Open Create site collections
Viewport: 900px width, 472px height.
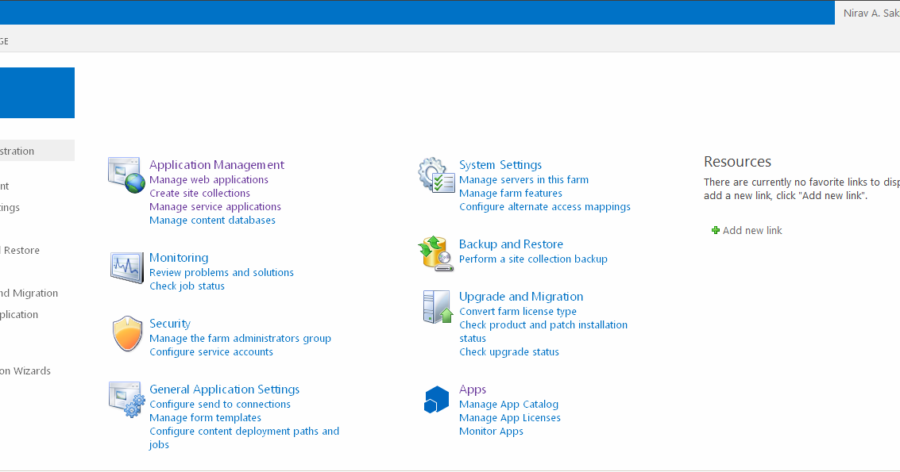pyautogui.click(x=199, y=193)
